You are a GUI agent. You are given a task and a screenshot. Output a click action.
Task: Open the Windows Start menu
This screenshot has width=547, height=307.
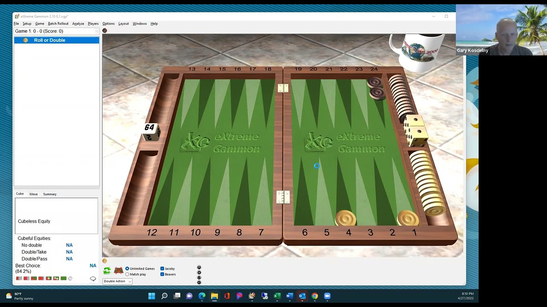[152, 296]
